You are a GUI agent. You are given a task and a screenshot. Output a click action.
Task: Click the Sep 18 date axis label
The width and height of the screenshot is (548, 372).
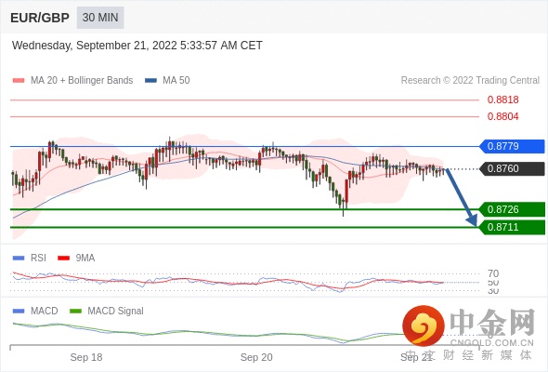tap(86, 357)
